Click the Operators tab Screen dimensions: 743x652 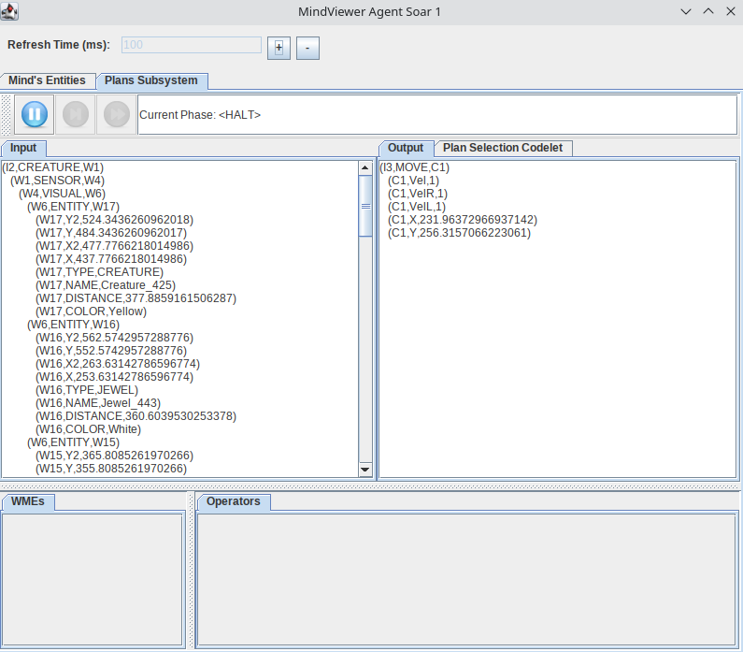pos(233,501)
